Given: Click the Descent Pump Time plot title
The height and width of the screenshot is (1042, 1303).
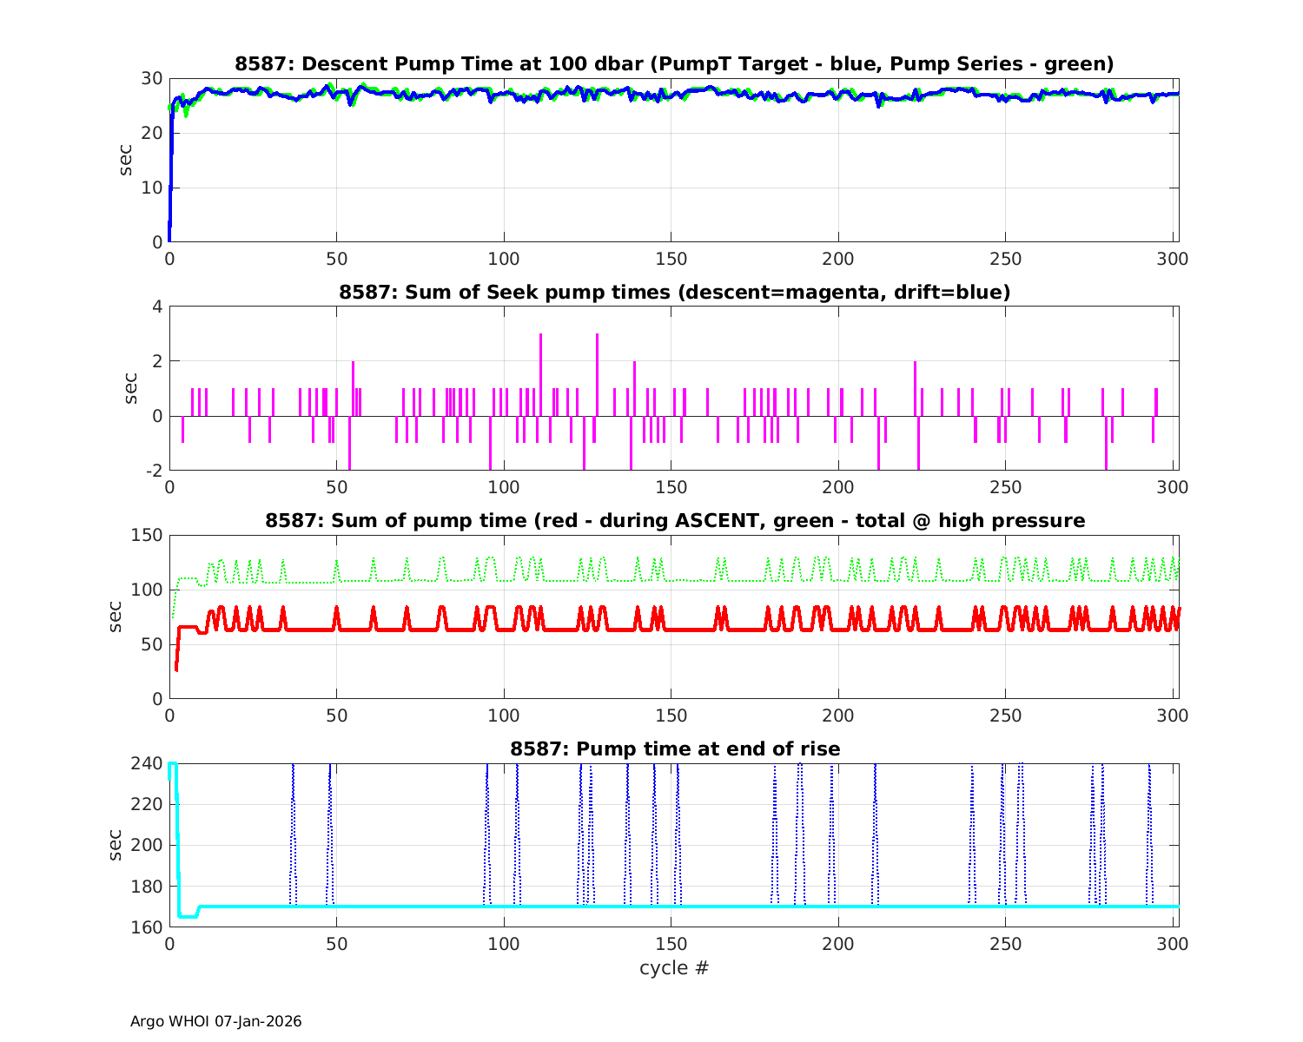Looking at the screenshot, I should (x=674, y=64).
